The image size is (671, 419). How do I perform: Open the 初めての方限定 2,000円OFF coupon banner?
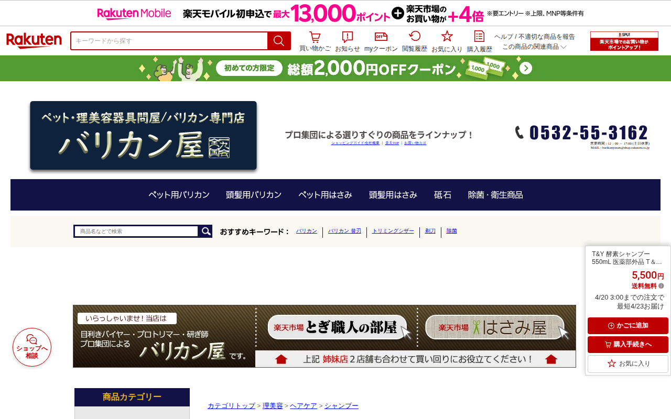335,68
